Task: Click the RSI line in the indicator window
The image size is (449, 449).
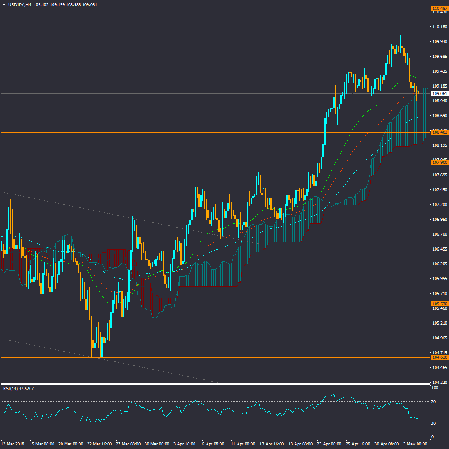Action: tap(135, 401)
